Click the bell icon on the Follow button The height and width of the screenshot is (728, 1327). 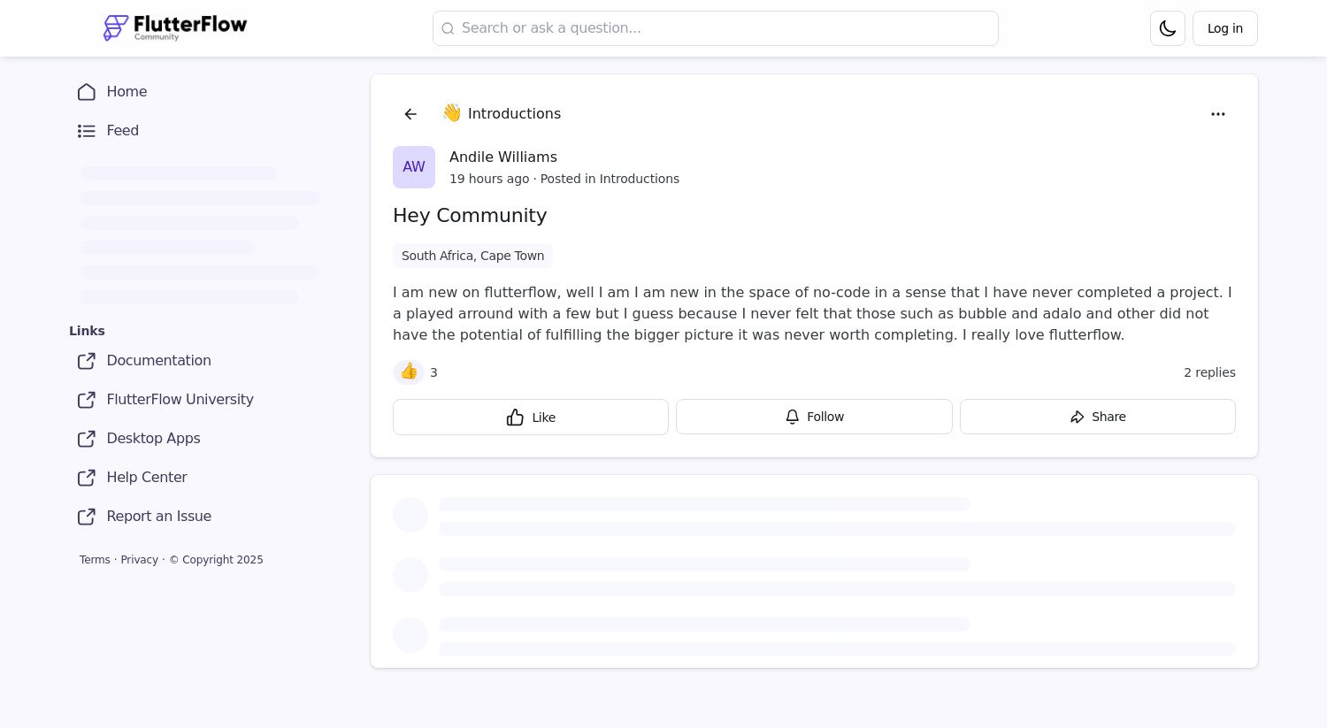(x=792, y=417)
